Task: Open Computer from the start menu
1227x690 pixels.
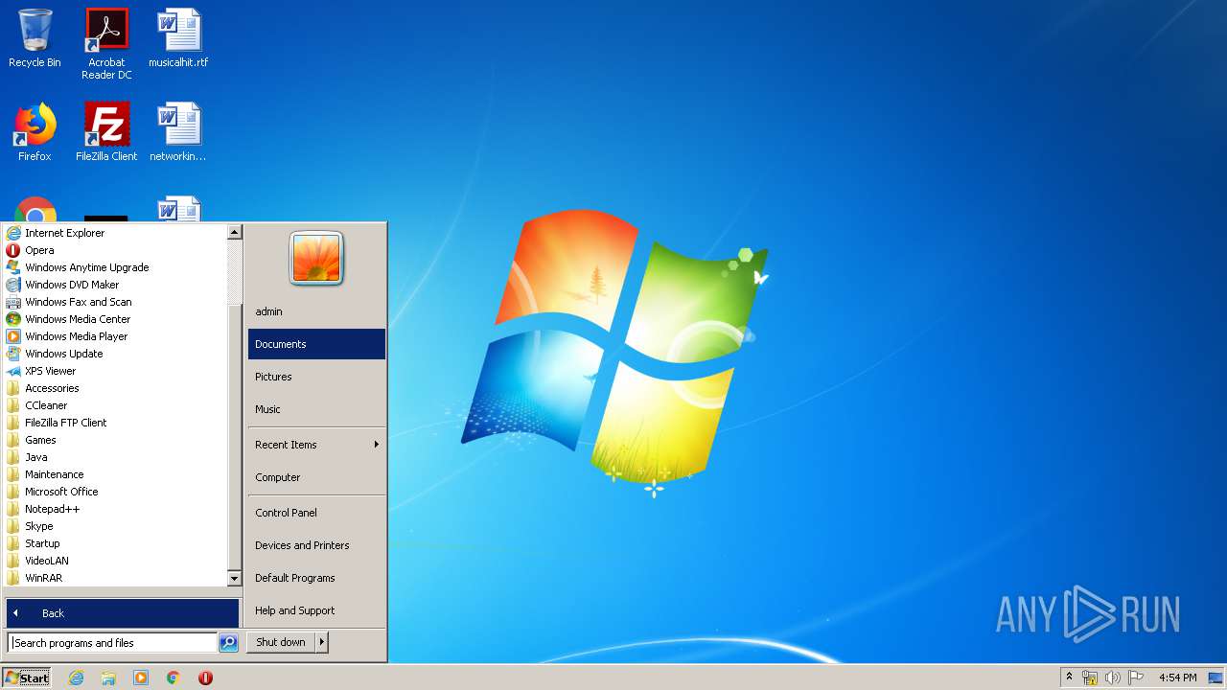Action: coord(316,477)
